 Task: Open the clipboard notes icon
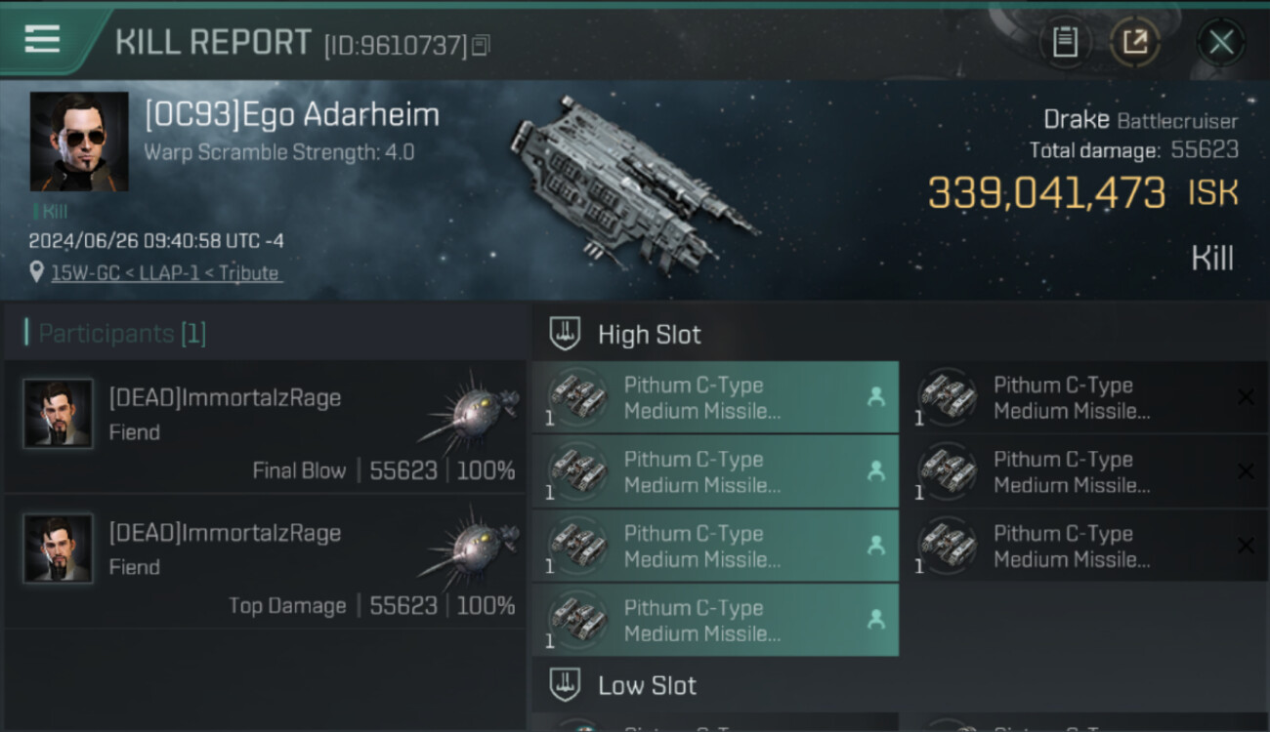pos(1065,42)
